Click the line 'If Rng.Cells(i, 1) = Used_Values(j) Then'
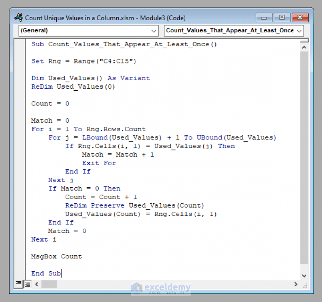Image resolution: width=322 pixels, height=302 pixels. (x=150, y=146)
